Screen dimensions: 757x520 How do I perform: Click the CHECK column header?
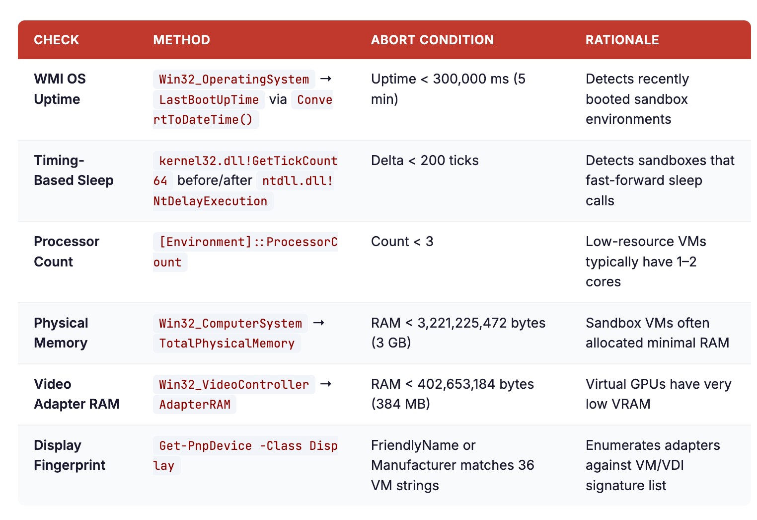[56, 40]
